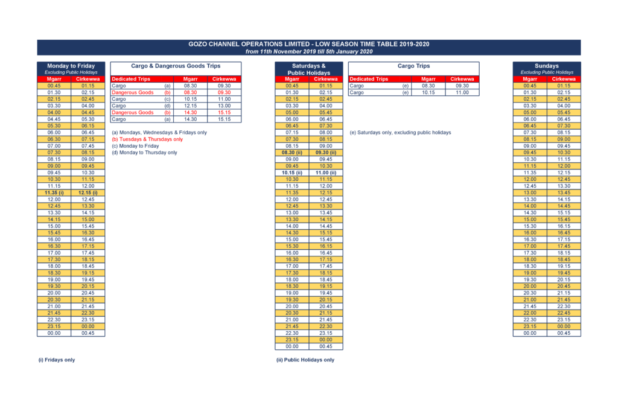Select the '10.15 (ii)' public holiday cell
The height and width of the screenshot is (403, 618).
point(292,173)
